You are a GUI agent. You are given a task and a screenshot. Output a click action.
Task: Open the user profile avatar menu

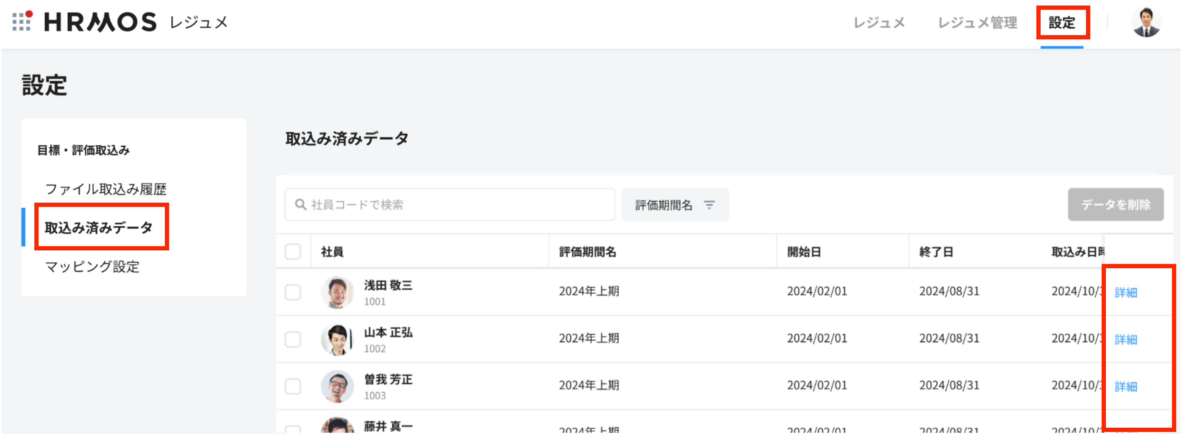(x=1145, y=22)
